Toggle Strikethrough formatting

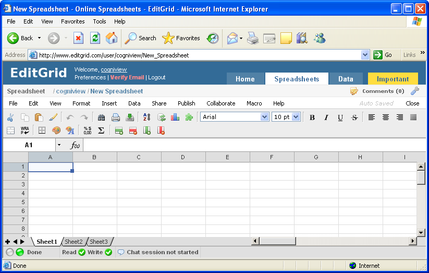coord(354,117)
